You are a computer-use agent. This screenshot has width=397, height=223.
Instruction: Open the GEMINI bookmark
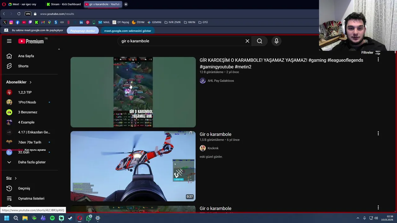[154, 22]
